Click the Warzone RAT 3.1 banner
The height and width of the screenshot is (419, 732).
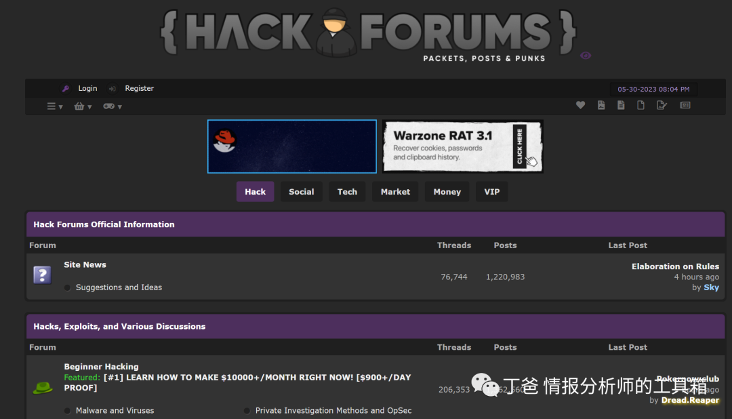point(463,146)
